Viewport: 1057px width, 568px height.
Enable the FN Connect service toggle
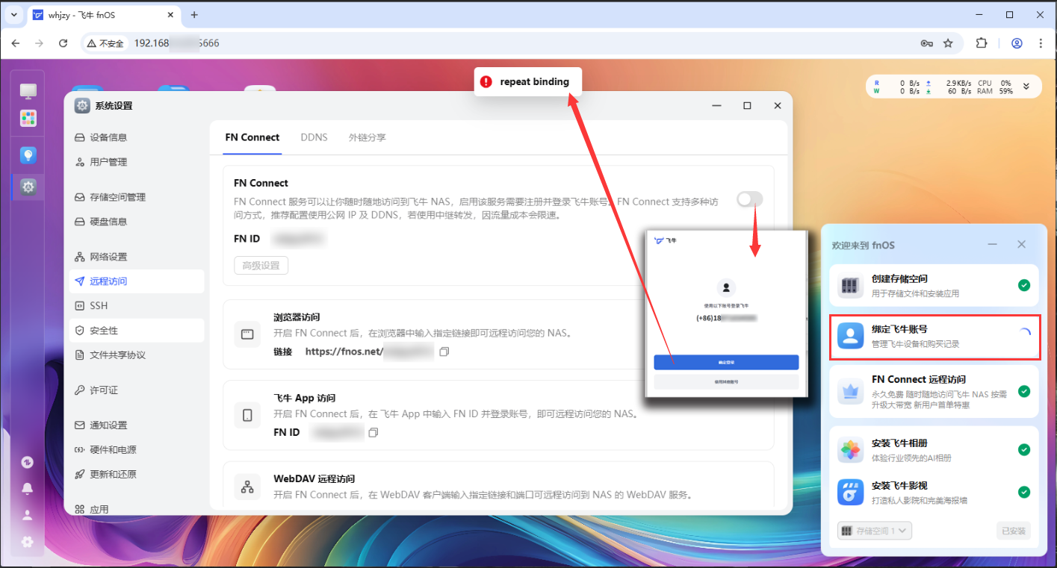coord(748,199)
